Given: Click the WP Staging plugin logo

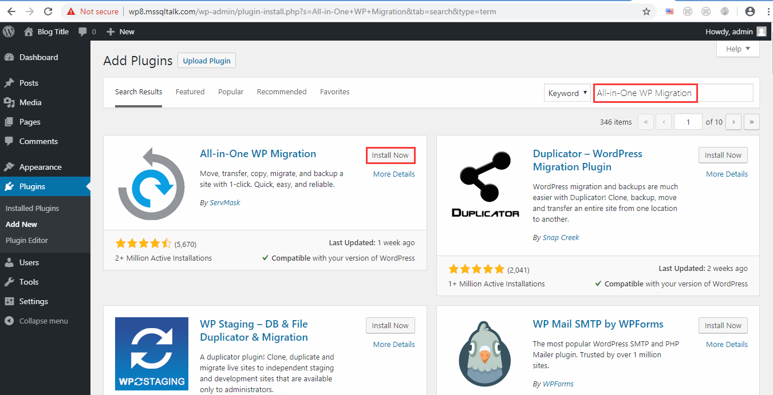Looking at the screenshot, I should click(x=152, y=354).
